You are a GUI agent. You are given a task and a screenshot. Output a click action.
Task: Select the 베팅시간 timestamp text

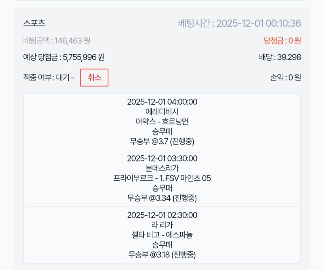(x=239, y=23)
